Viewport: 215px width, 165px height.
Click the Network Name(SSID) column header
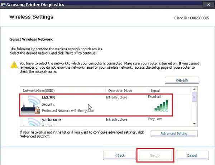point(63,91)
